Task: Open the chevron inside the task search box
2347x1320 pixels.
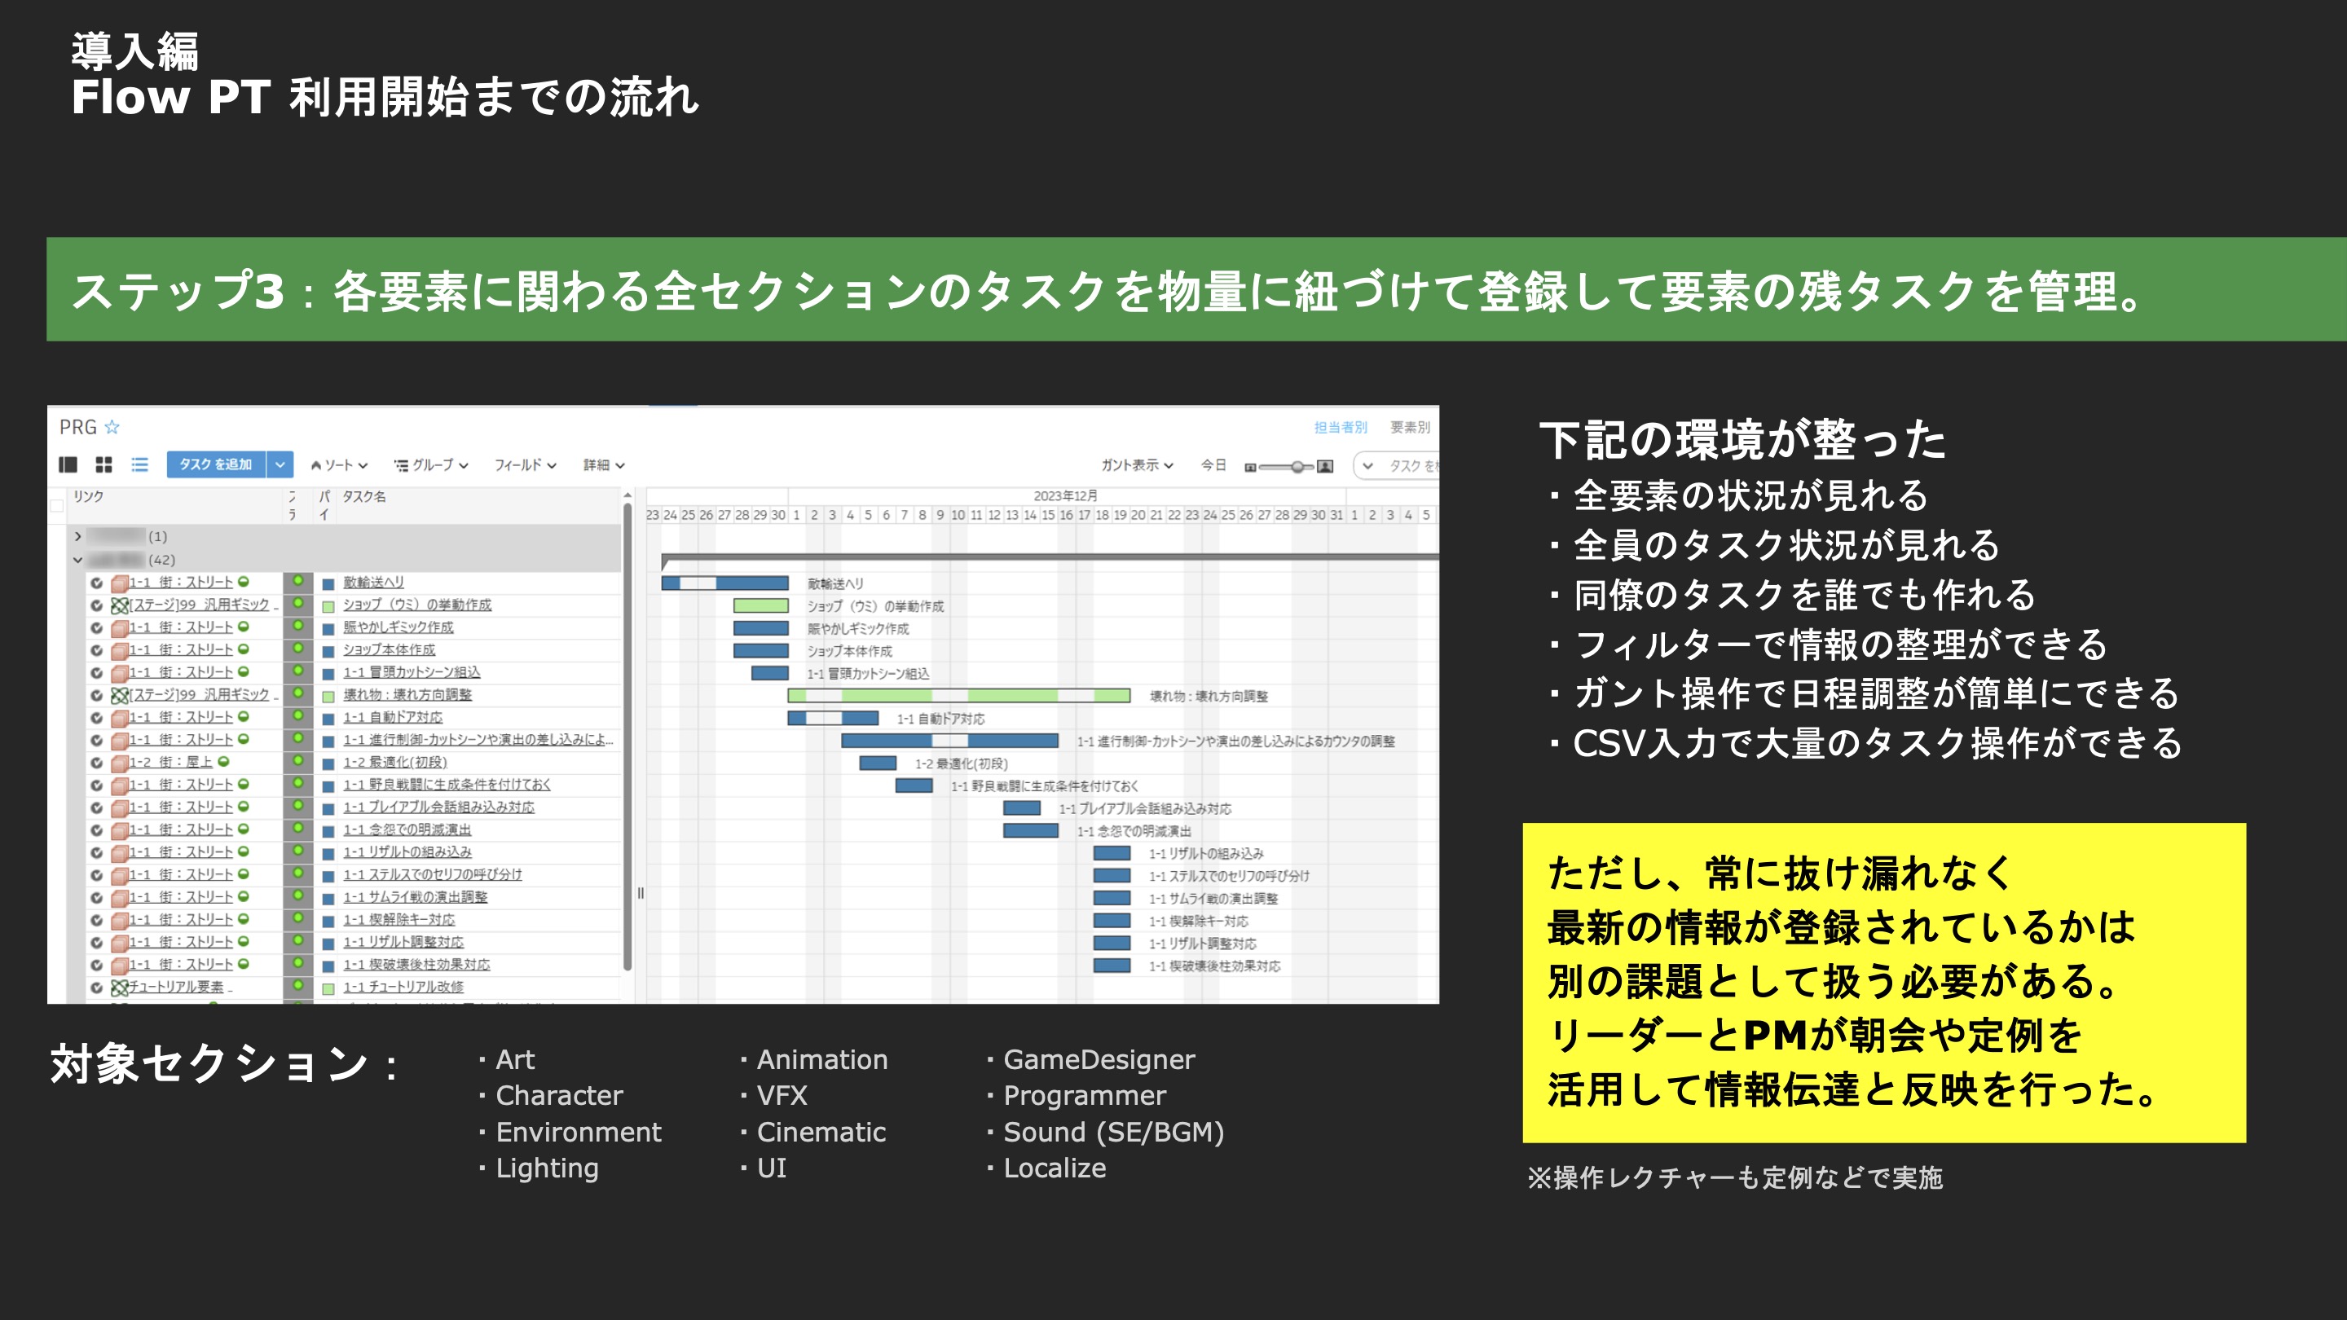Action: pos(1367,465)
